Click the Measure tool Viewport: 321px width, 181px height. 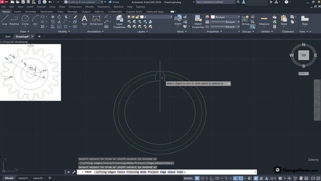click(x=264, y=20)
